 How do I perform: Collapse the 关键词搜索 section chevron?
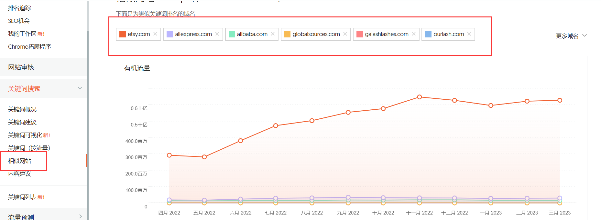(80, 88)
